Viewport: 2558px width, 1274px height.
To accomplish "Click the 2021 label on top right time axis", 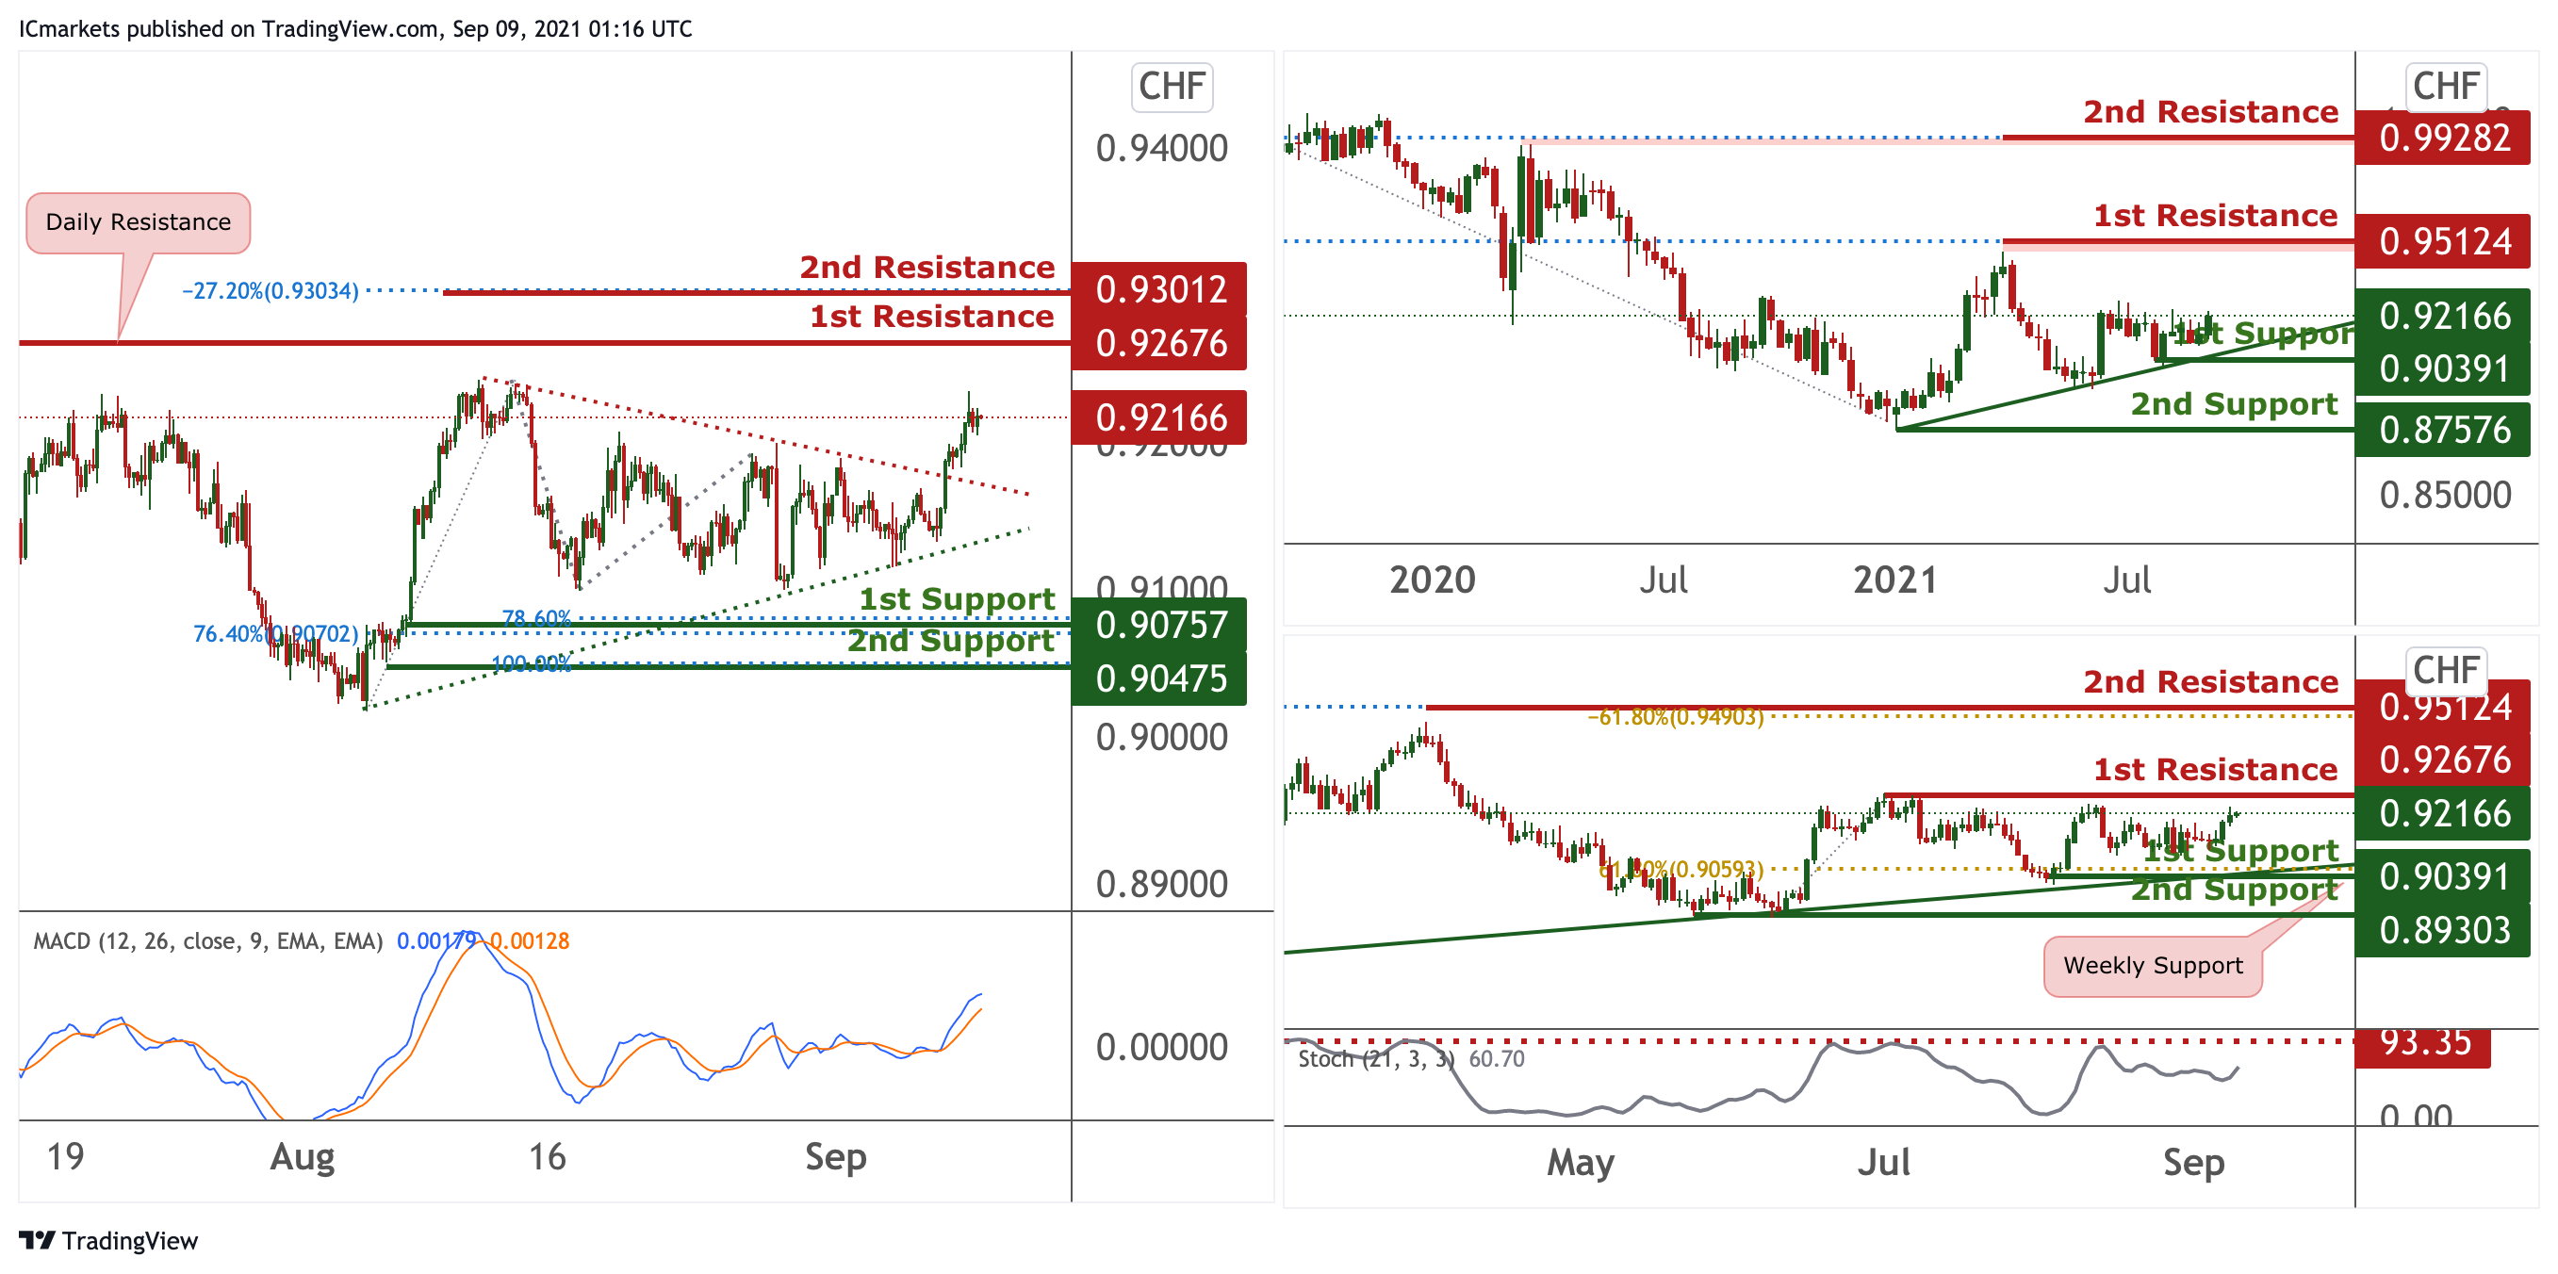I will click(x=1894, y=580).
